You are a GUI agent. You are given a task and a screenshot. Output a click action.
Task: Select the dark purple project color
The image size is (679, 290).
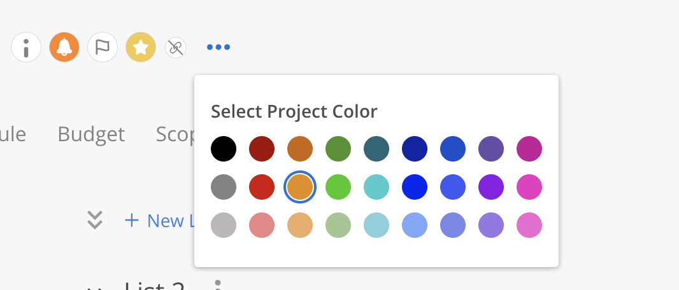coord(491,149)
